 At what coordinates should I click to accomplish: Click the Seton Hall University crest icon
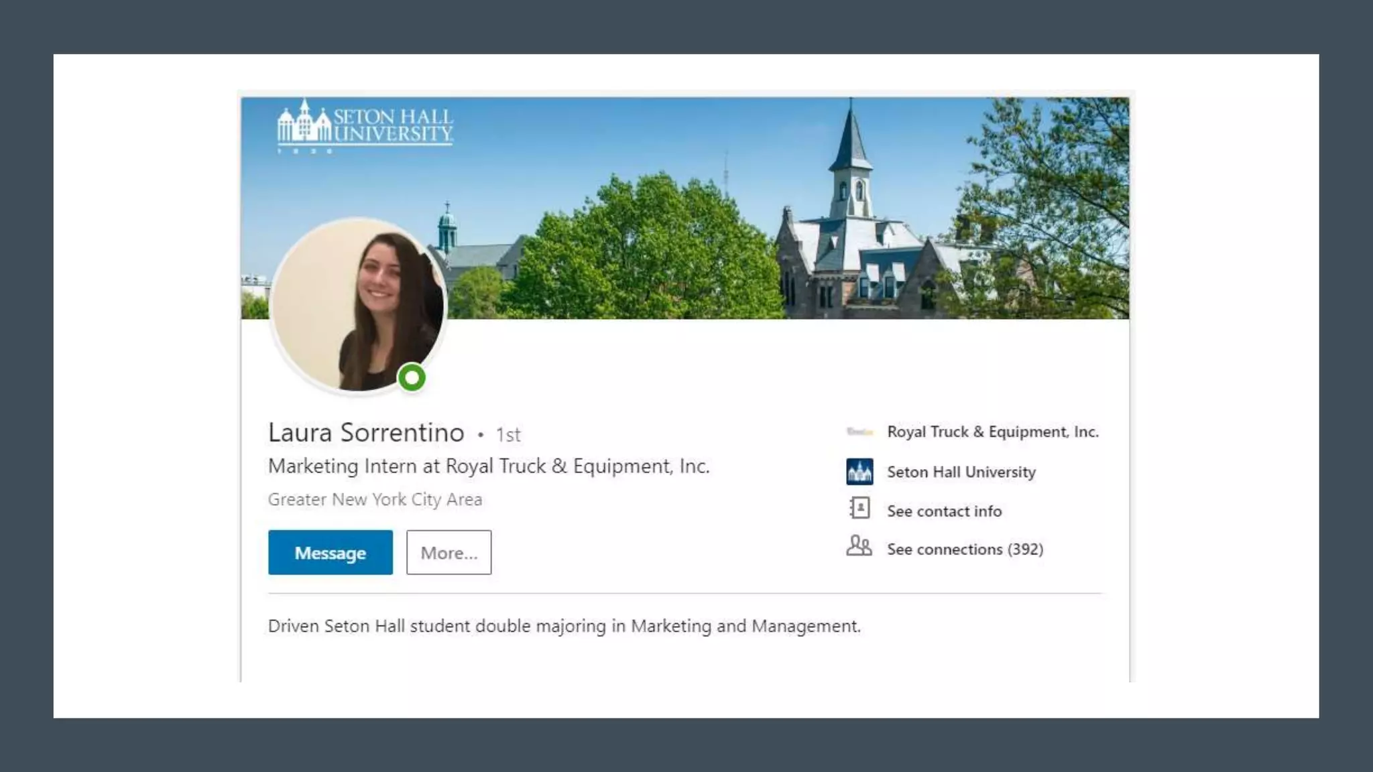click(859, 472)
